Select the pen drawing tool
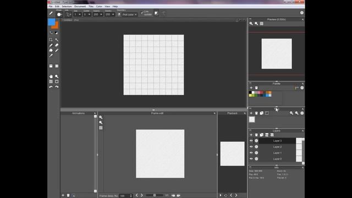This screenshot has width=352, height=198. click(x=51, y=45)
